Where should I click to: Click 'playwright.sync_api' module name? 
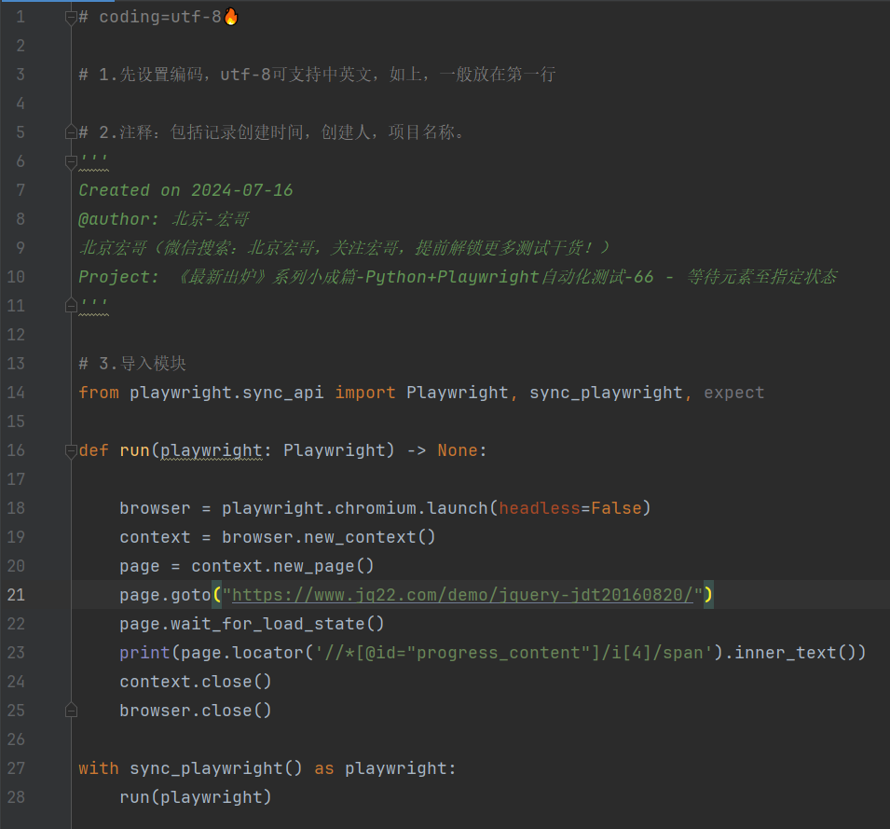point(226,393)
